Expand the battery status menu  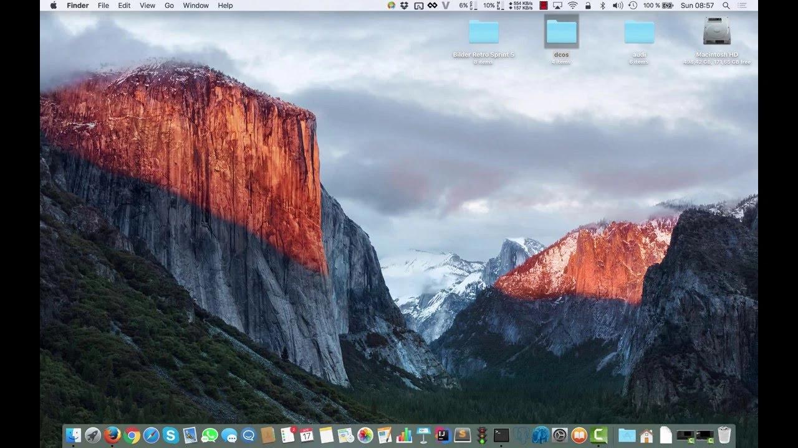tap(667, 6)
